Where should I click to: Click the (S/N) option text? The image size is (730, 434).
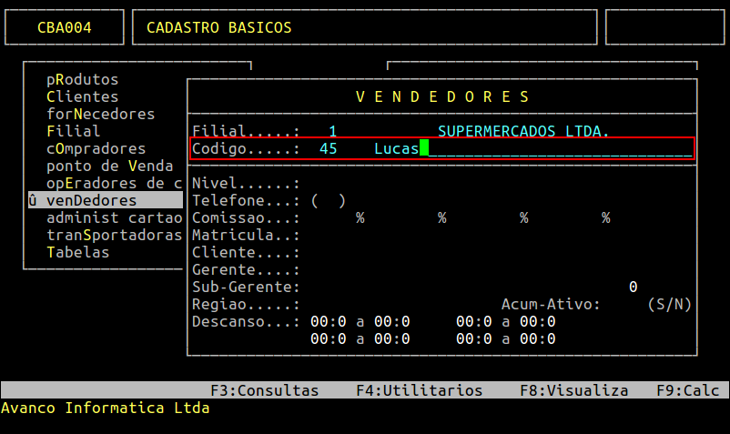670,304
